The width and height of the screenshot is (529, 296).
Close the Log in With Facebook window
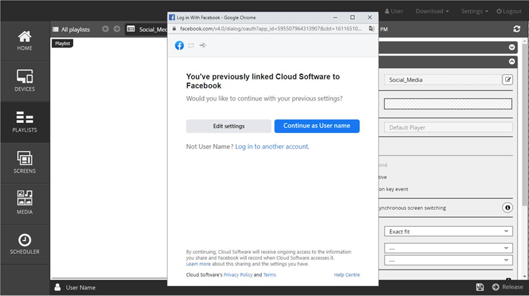click(370, 17)
